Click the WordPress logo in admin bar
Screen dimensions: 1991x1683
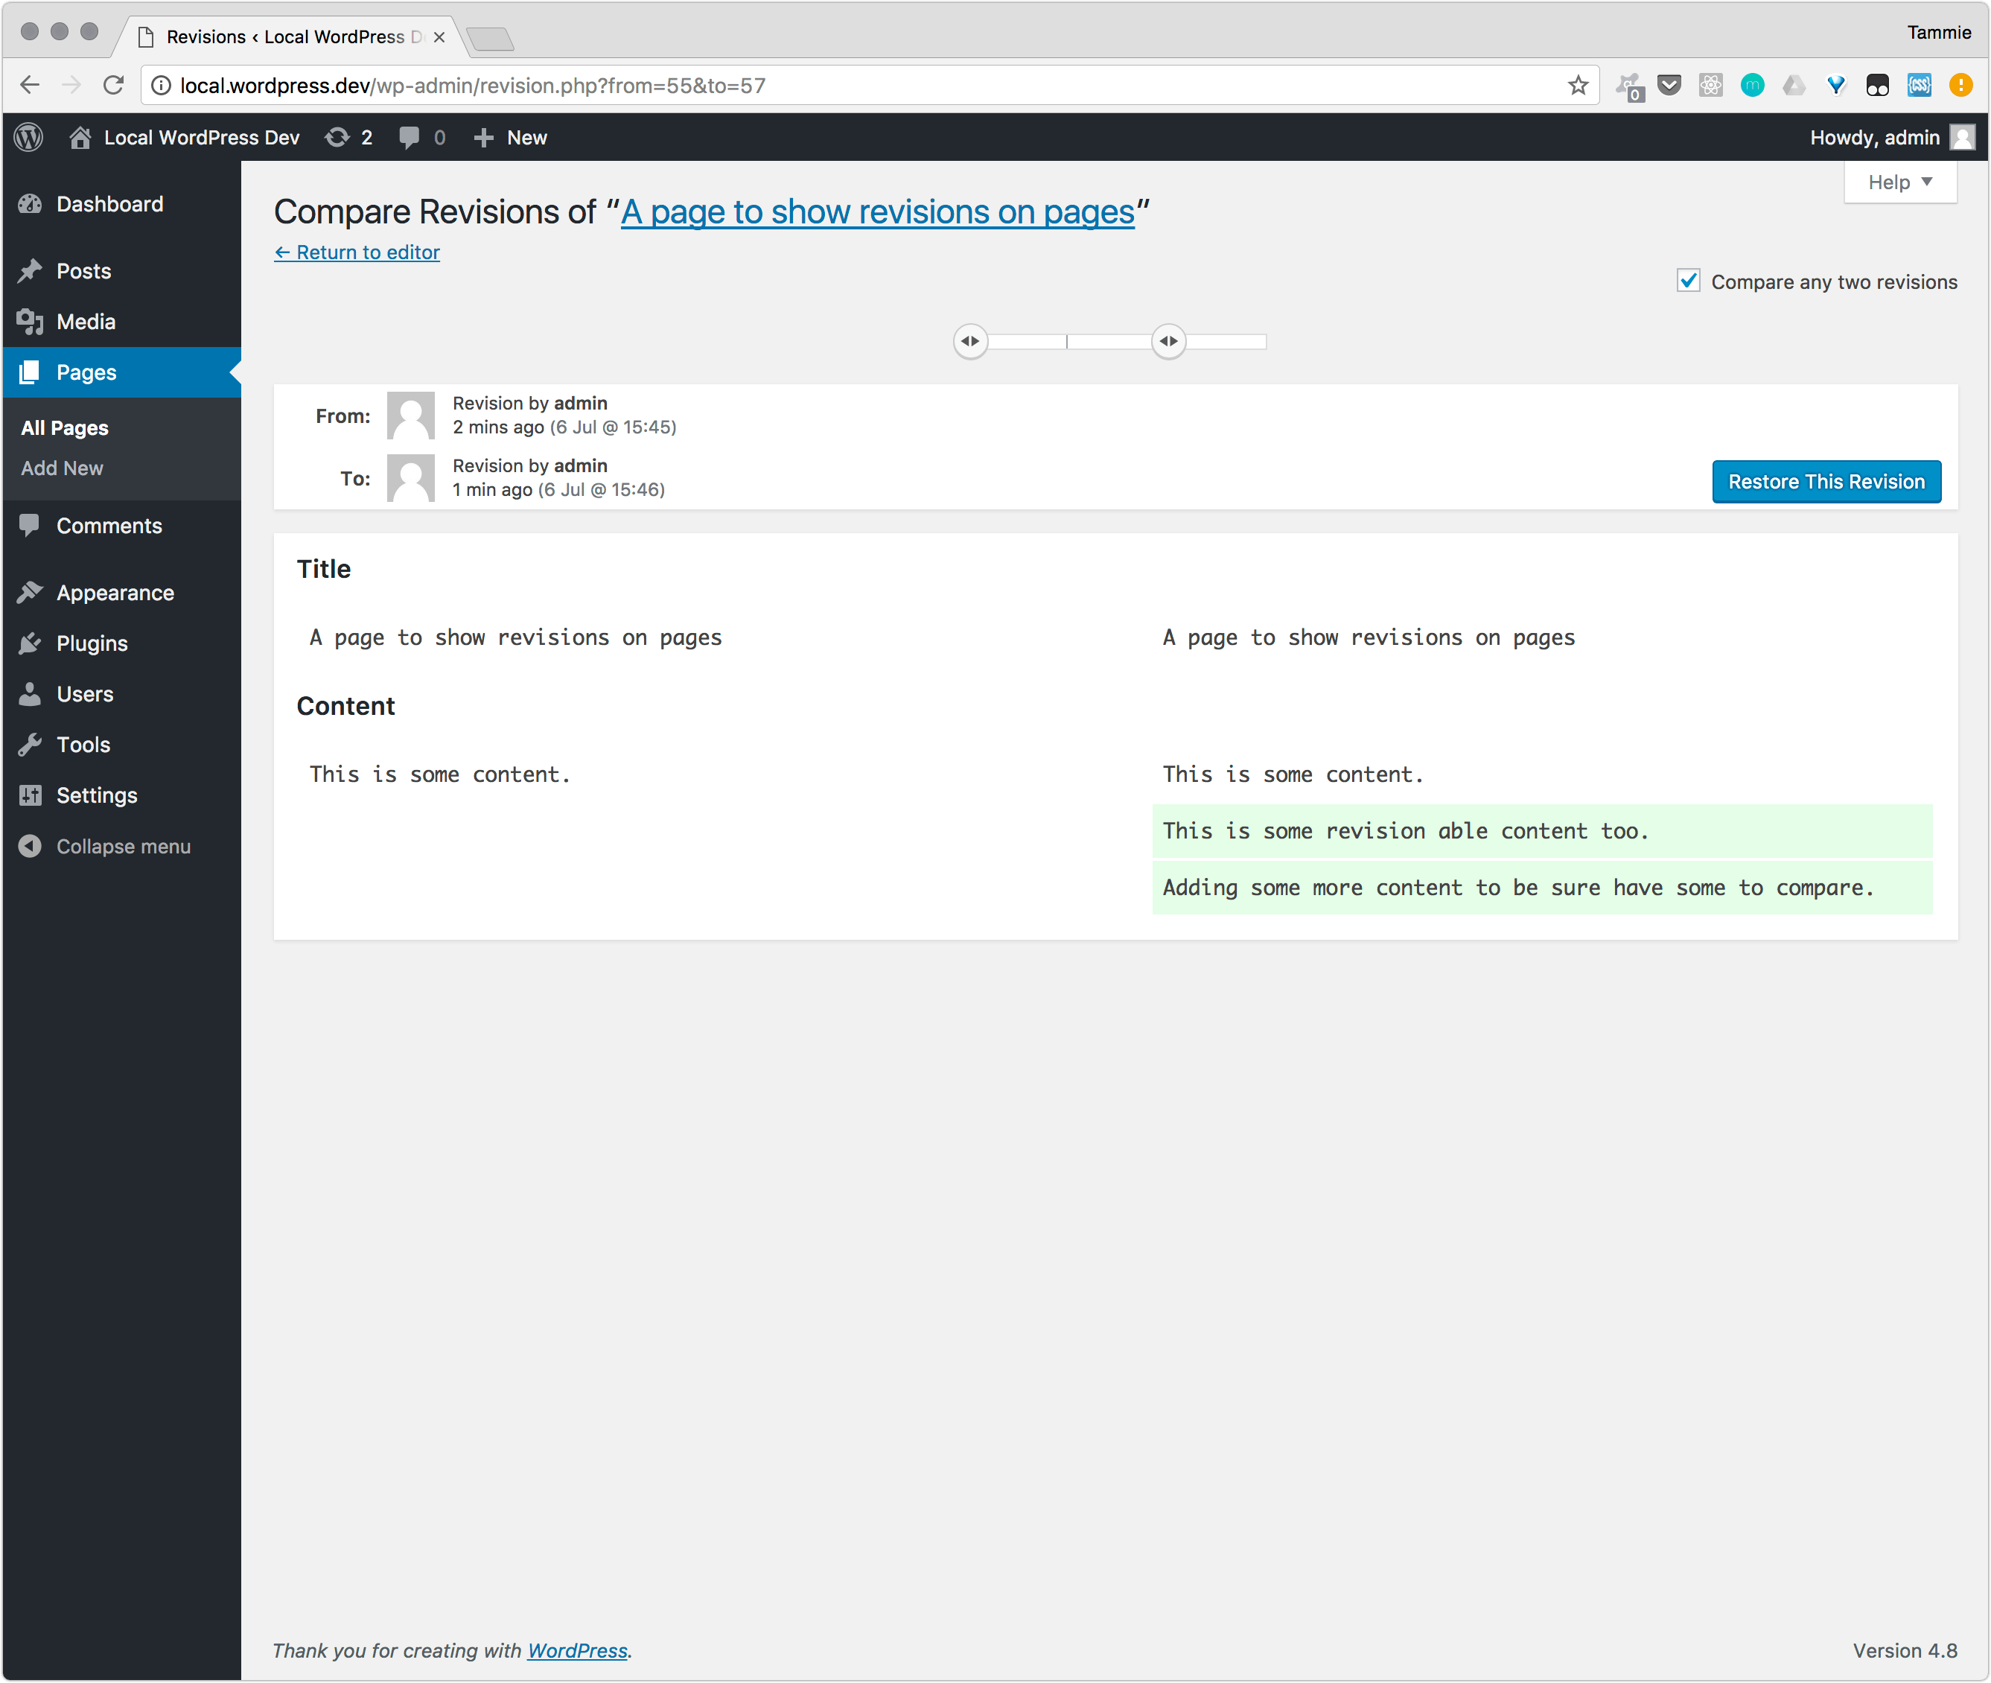28,137
